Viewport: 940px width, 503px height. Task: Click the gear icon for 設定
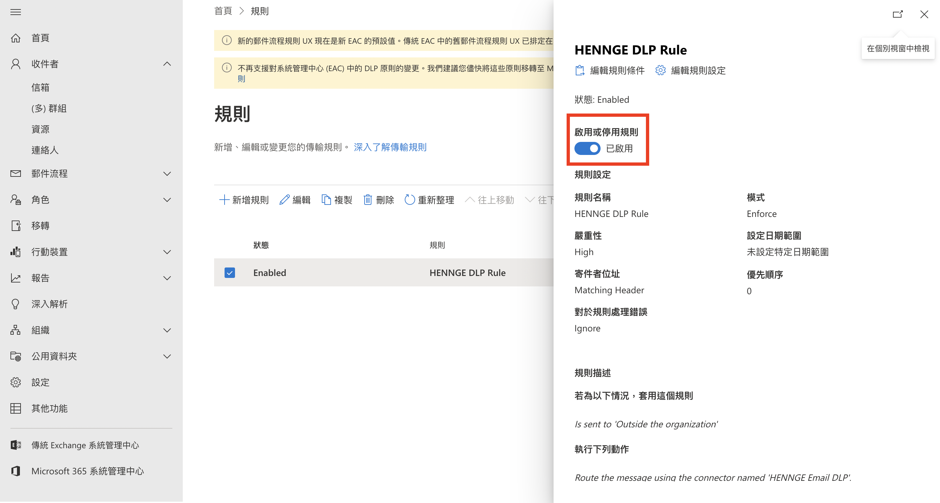point(15,382)
